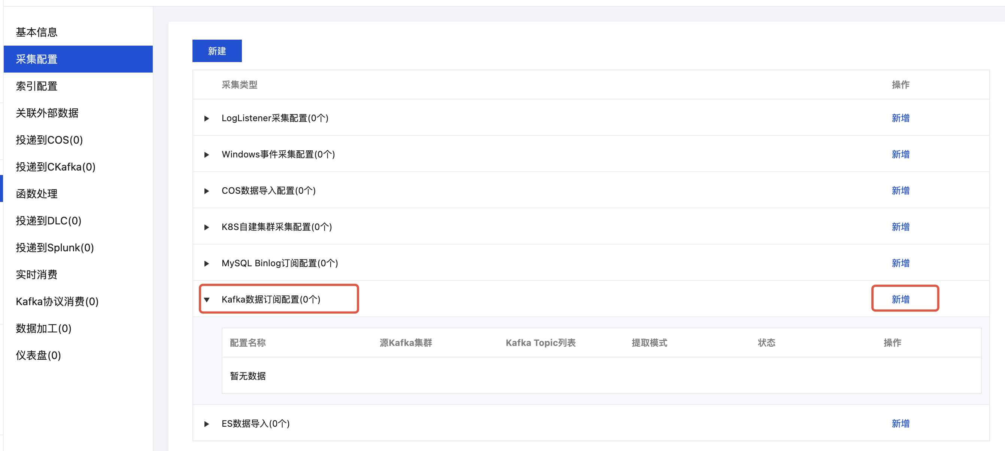Open 函数处理 in the sidebar
Screen dimensions: 1005x451
point(37,193)
